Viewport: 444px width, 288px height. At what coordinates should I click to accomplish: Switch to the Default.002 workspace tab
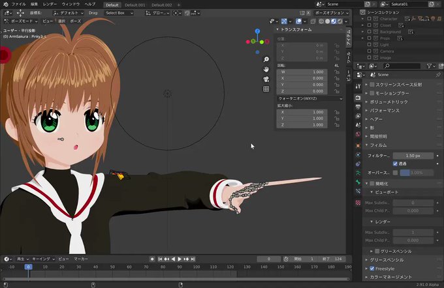162,5
